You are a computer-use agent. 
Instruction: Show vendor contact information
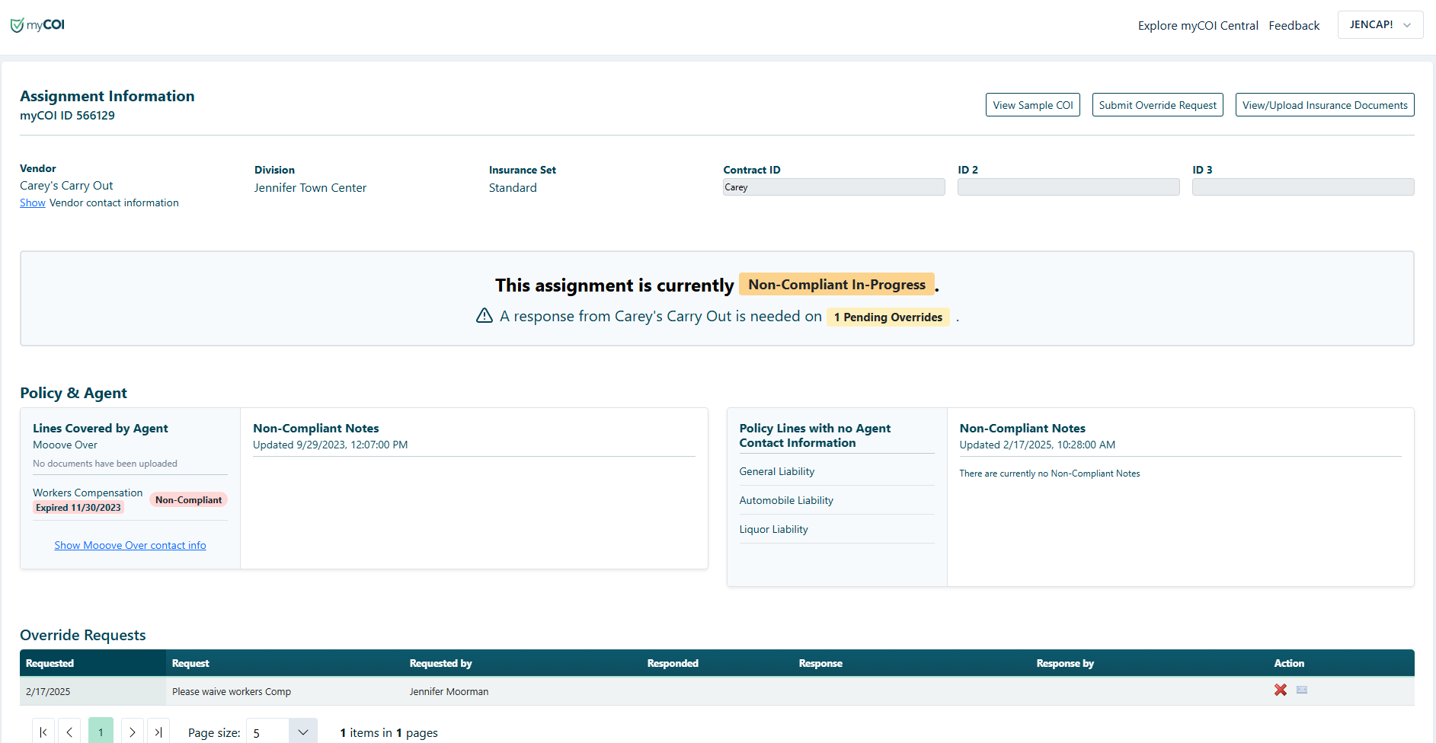32,202
